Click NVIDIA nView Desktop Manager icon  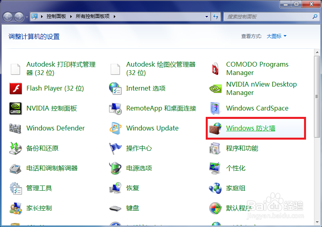[215, 89]
